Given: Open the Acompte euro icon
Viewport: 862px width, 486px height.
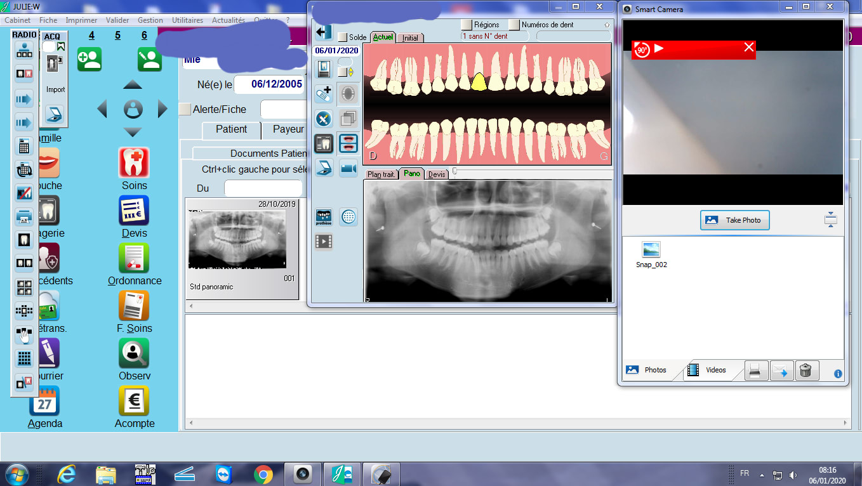Looking at the screenshot, I should (134, 401).
